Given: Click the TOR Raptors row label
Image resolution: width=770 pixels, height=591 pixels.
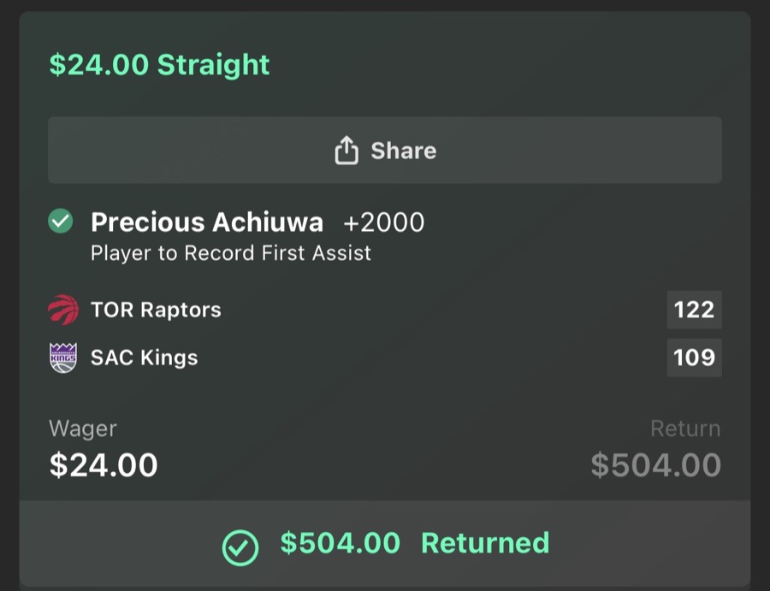Looking at the screenshot, I should (x=155, y=310).
